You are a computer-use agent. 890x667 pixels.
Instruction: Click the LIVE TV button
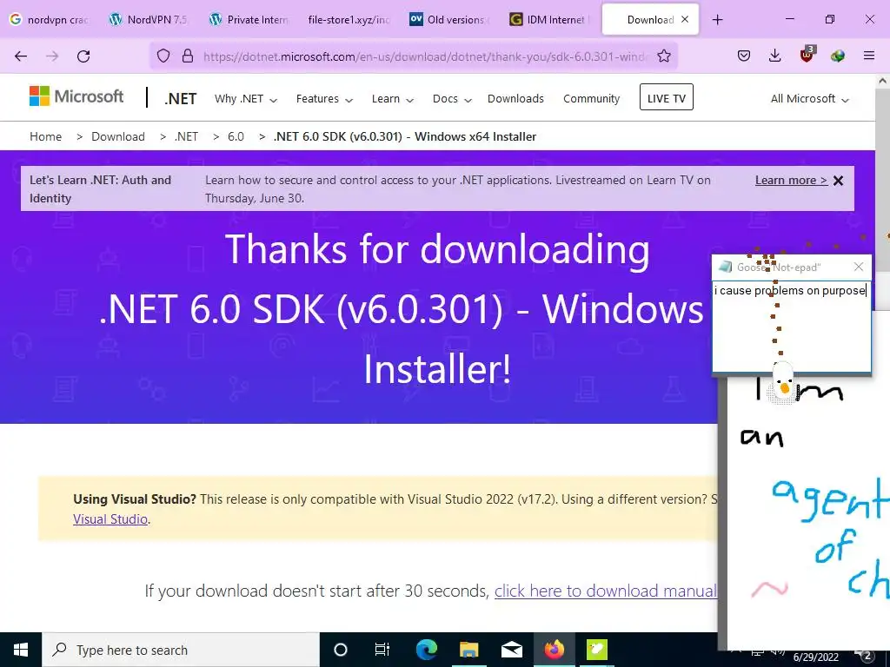[x=667, y=97]
